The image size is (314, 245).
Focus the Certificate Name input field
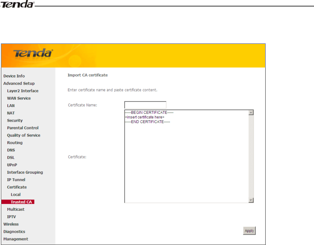145,105
